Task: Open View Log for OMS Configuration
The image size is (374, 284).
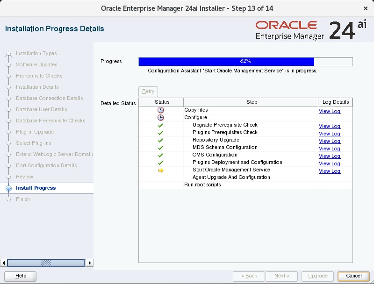Action: click(x=330, y=156)
